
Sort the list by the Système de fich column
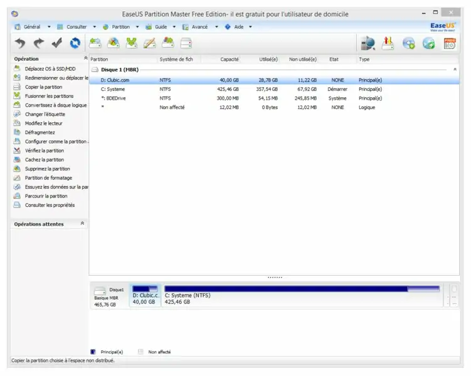(176, 60)
